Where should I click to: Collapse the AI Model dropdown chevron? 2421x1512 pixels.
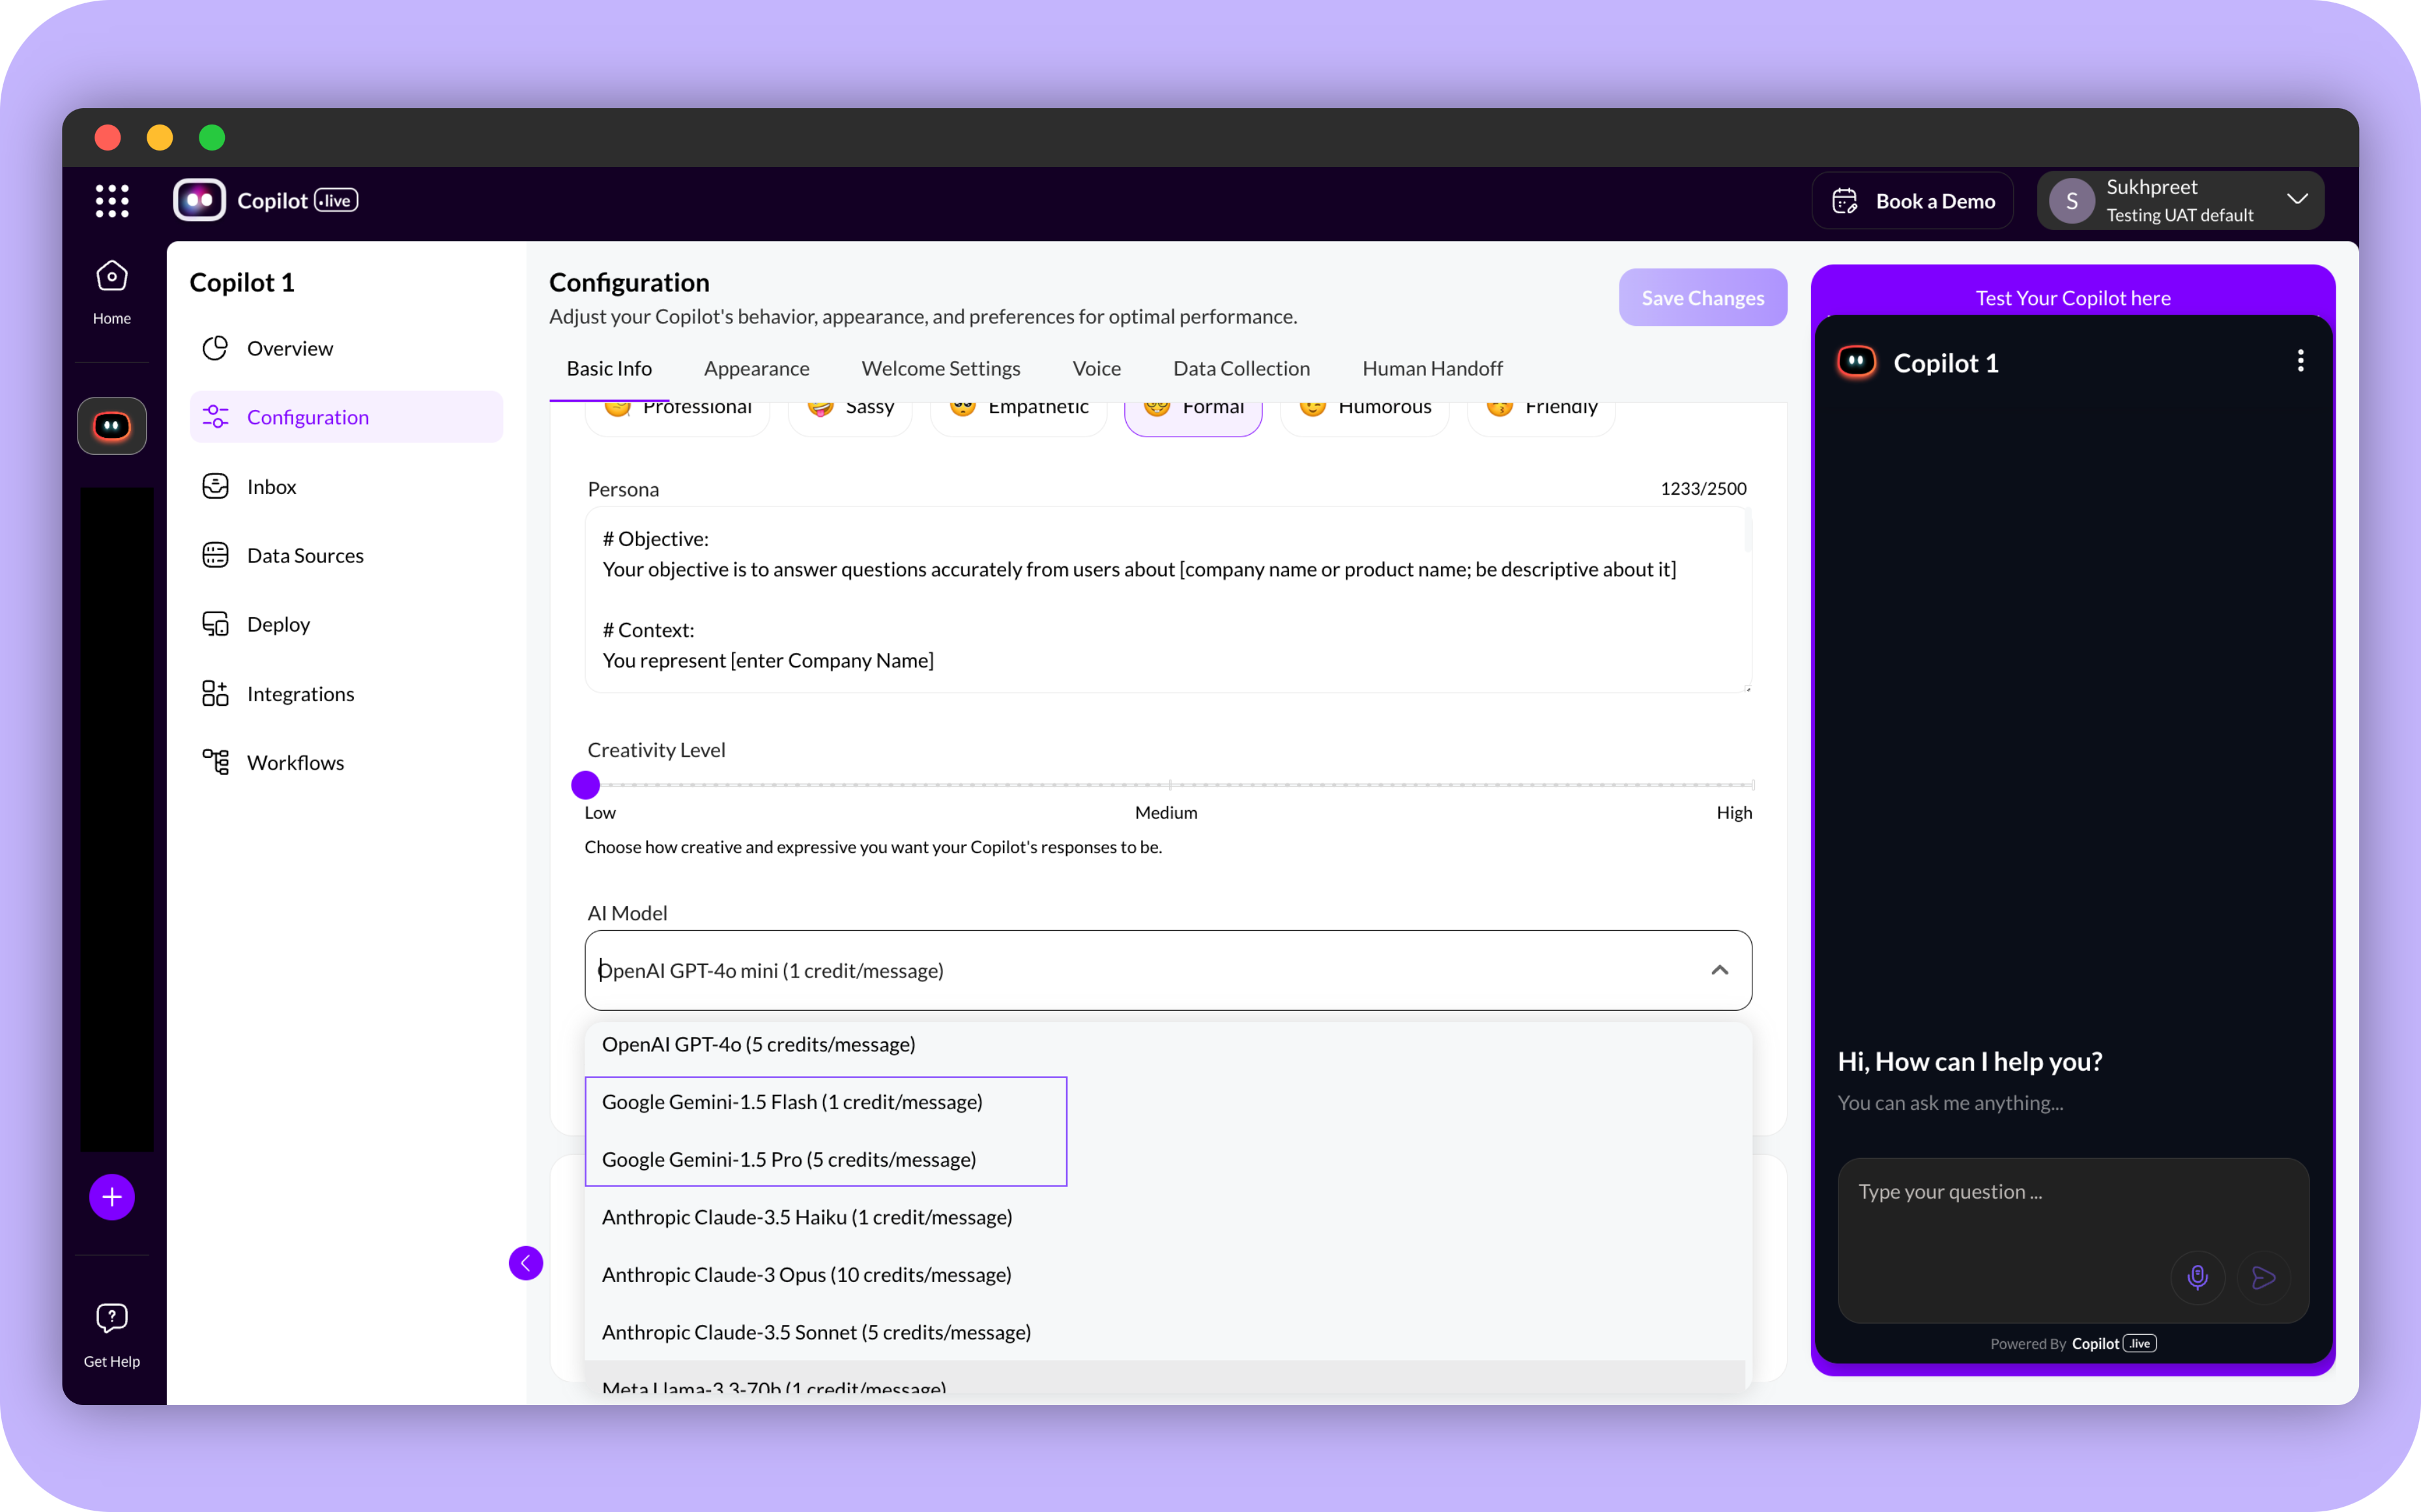1719,970
